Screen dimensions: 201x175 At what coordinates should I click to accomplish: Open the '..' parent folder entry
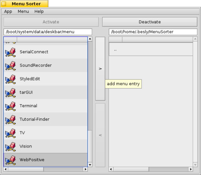[x=116, y=50]
